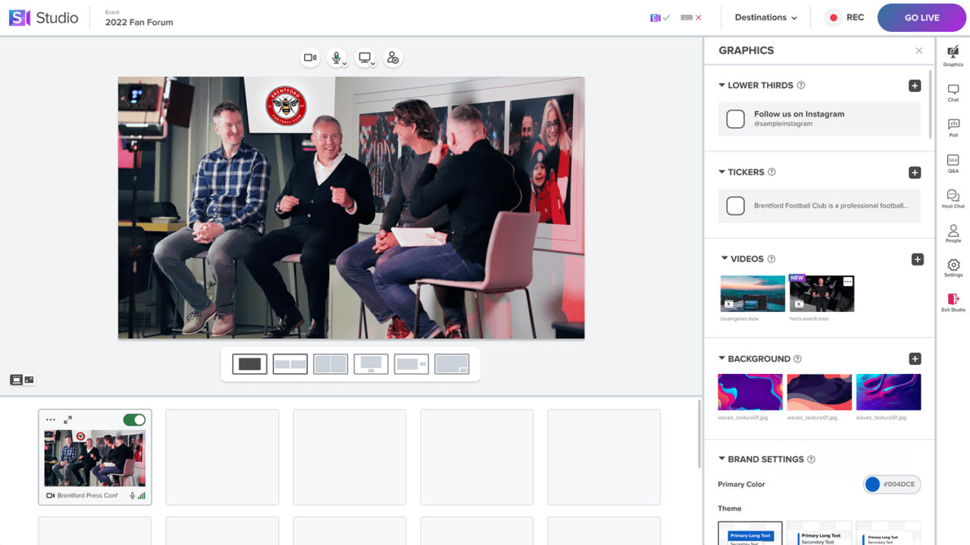Select the hans-event.mov video thumbnail
Viewport: 970px width, 545px height.
821,294
